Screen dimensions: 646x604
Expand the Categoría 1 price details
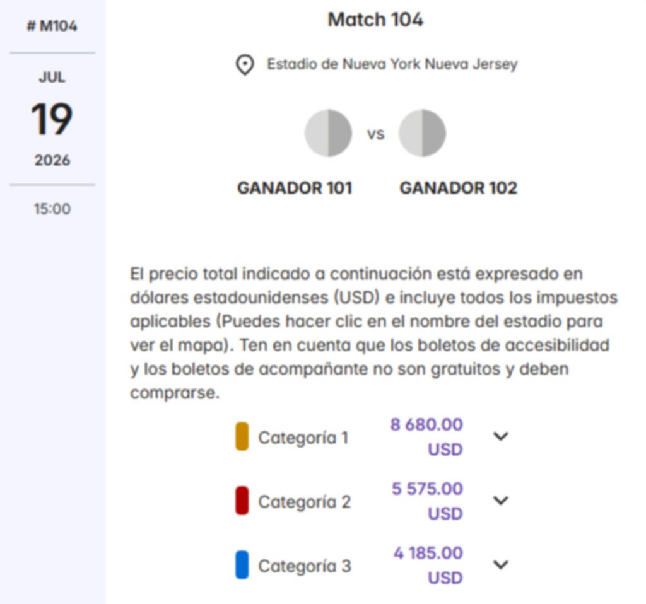pos(500,436)
